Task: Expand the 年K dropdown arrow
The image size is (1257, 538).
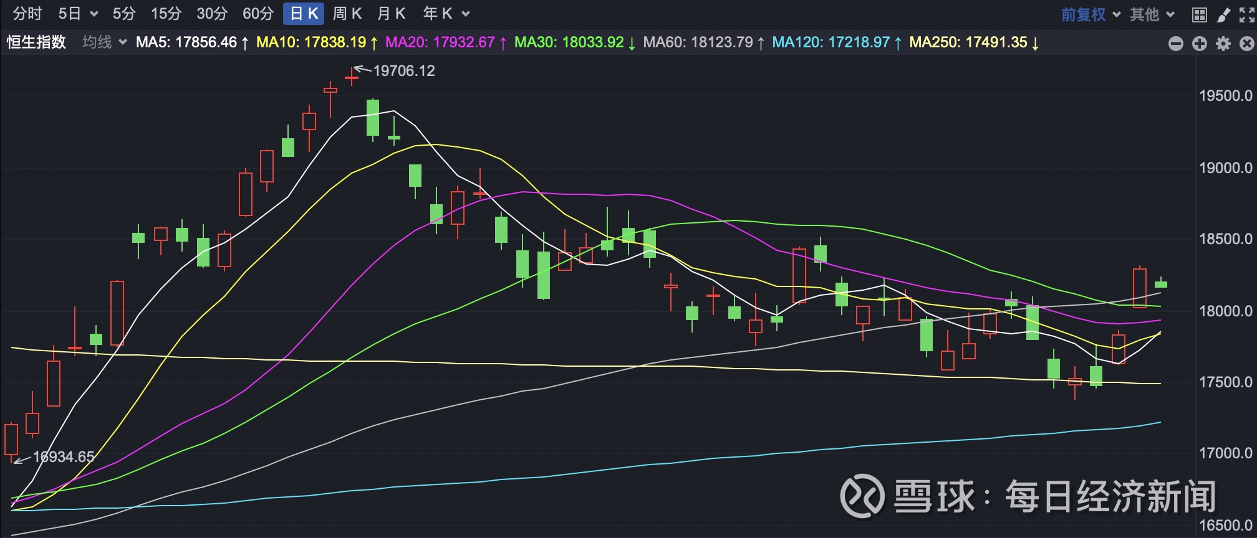Action: point(466,14)
